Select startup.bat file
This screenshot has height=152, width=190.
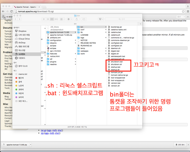tap(114, 67)
